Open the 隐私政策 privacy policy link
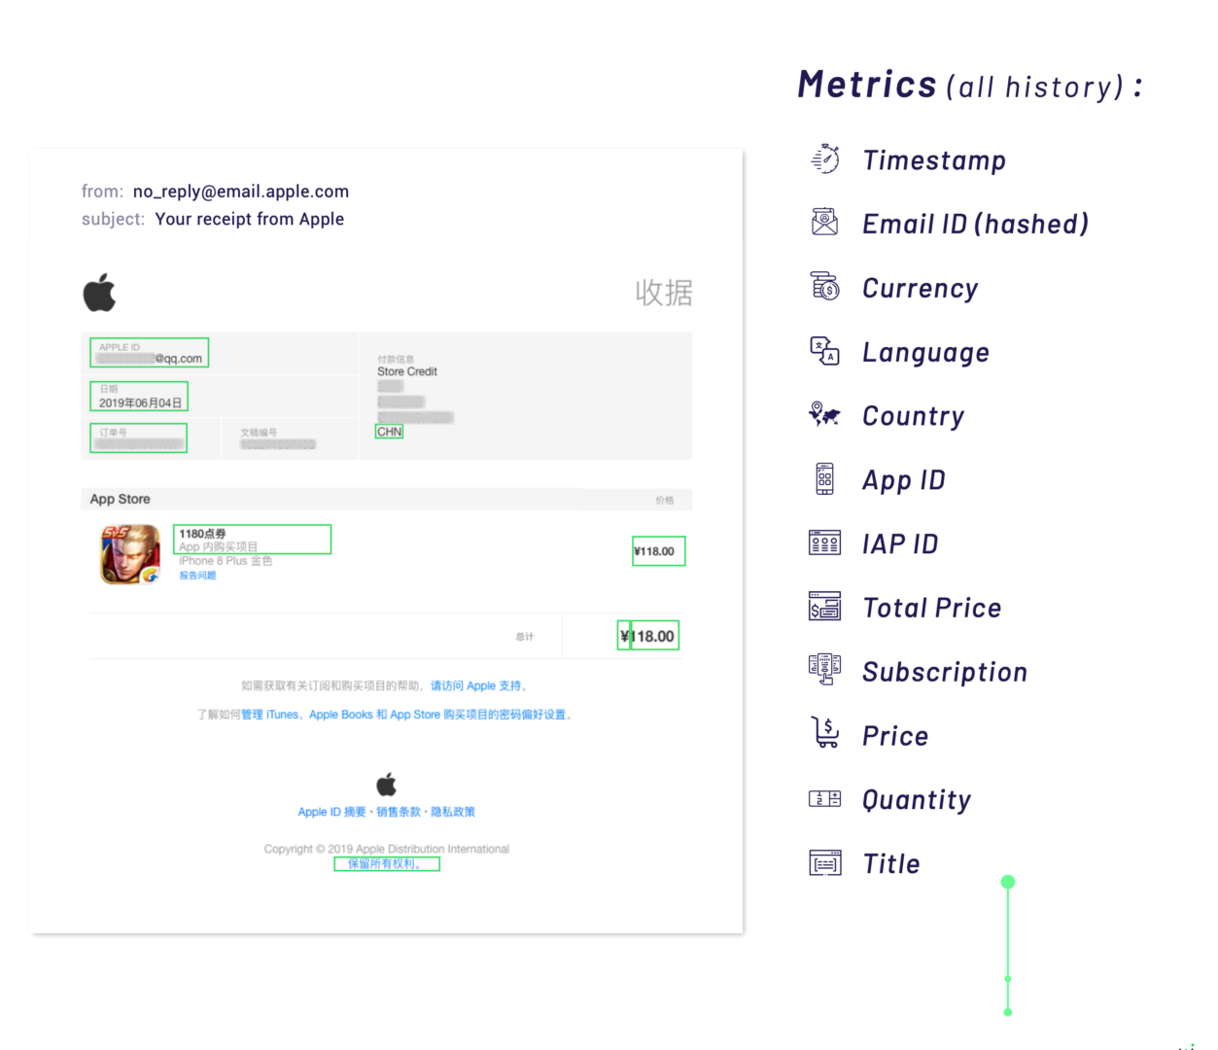 pos(453,812)
